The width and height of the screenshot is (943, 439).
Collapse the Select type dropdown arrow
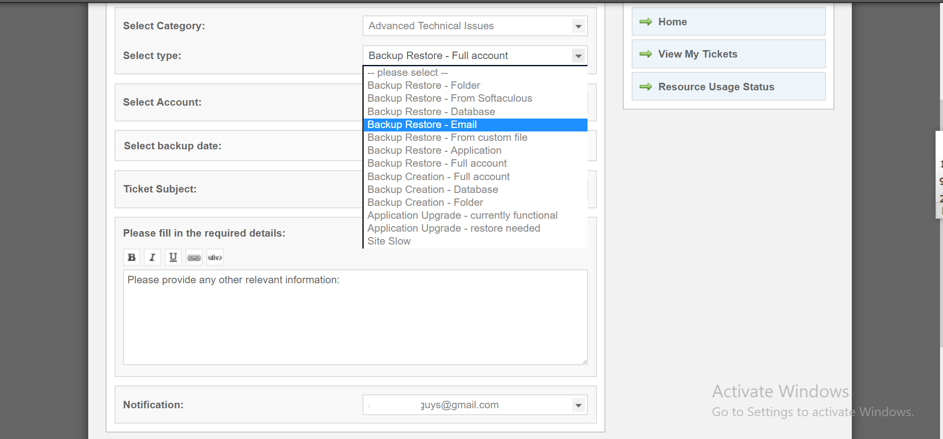click(578, 56)
